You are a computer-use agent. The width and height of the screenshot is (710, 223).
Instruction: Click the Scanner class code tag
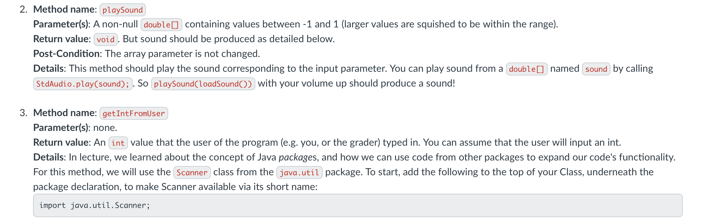(x=192, y=172)
